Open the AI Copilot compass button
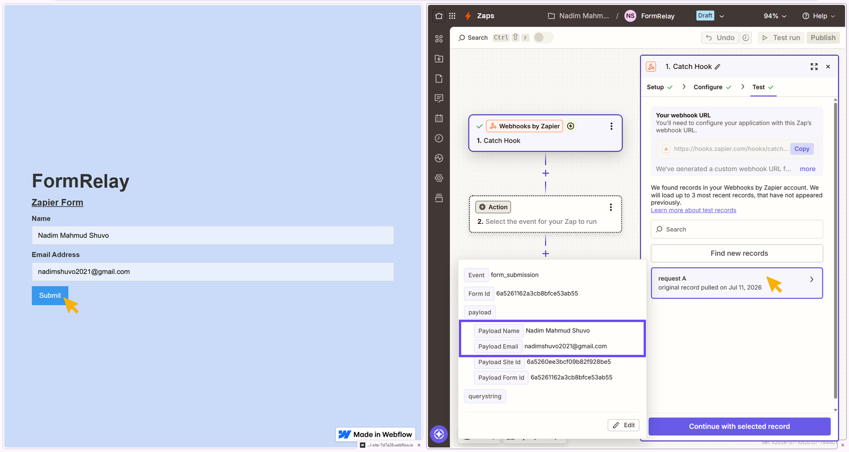Screen dimensions: 849x452 pyautogui.click(x=439, y=434)
